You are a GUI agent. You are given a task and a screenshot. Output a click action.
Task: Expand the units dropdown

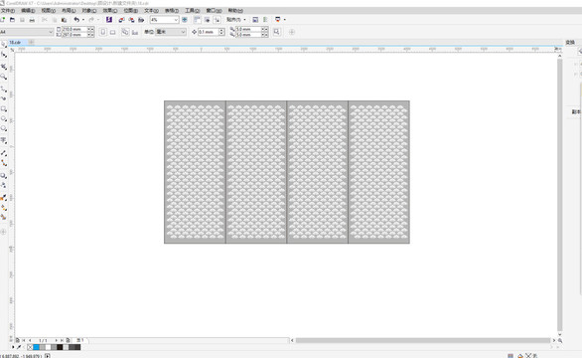pyautogui.click(x=183, y=32)
